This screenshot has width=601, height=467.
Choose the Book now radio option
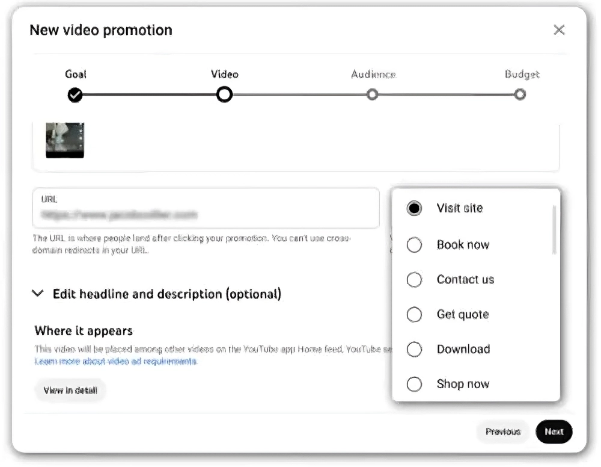[414, 245]
